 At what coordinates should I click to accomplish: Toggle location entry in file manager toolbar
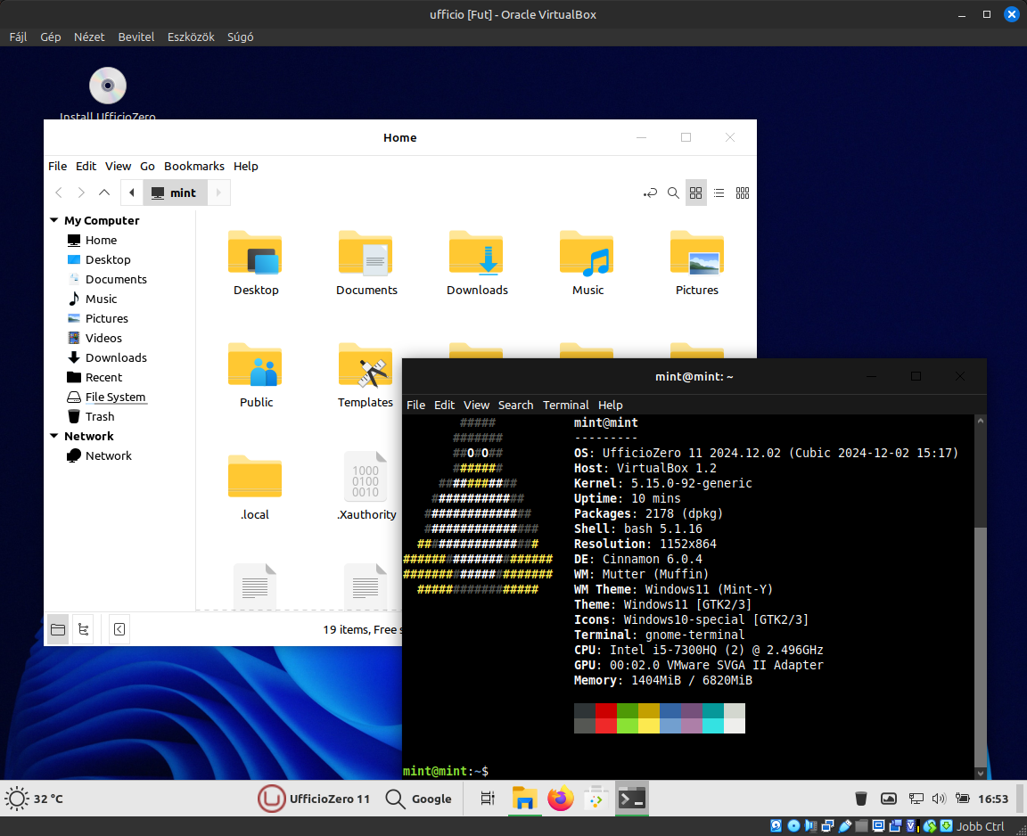click(x=650, y=193)
